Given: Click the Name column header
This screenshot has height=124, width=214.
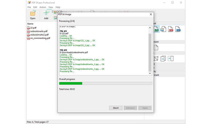Looking at the screenshot, I should coord(30,24).
